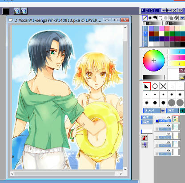Click the black color box in toolbar

(x=6, y=11)
